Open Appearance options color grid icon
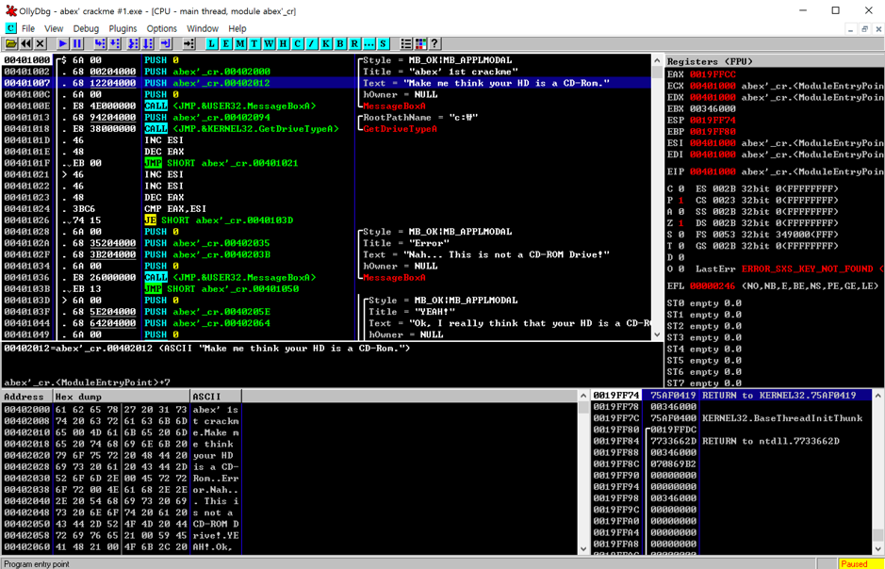The height and width of the screenshot is (569, 885). click(420, 43)
